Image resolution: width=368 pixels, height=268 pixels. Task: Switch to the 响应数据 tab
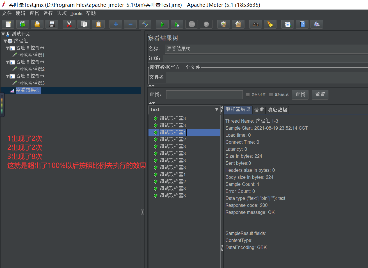[277, 110]
